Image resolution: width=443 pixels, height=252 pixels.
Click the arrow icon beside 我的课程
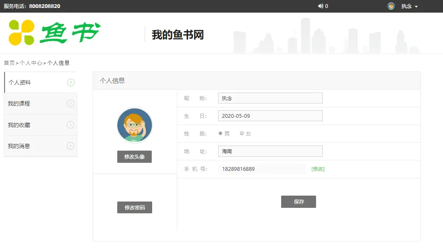[71, 103]
